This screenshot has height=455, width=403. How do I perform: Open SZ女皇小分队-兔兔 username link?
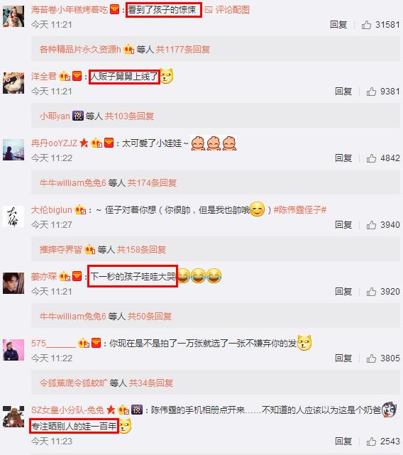67,410
